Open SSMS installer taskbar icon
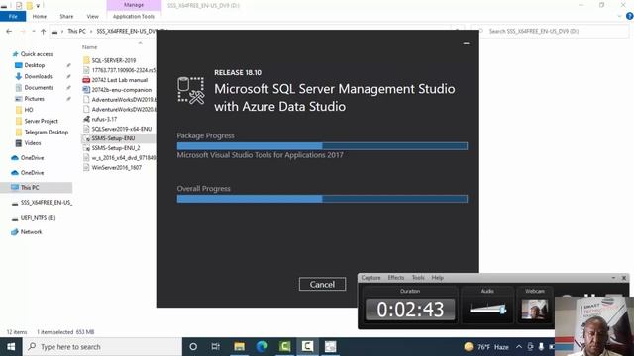 [x=330, y=347]
